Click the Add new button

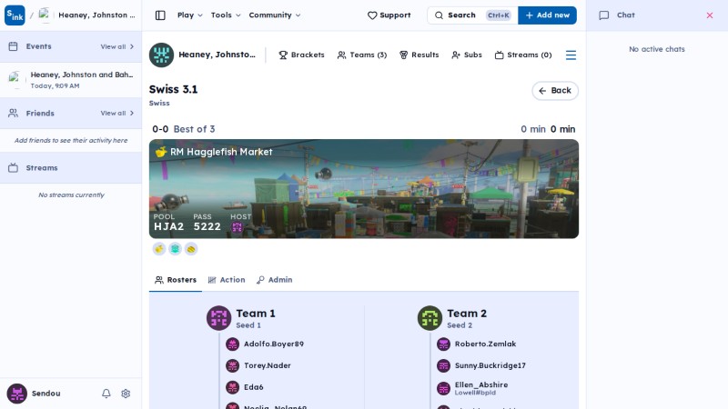point(548,15)
